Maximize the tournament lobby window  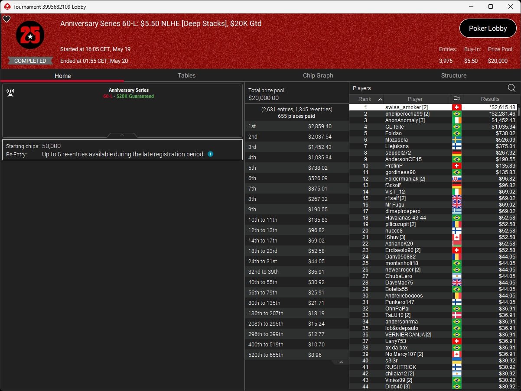[x=491, y=6]
